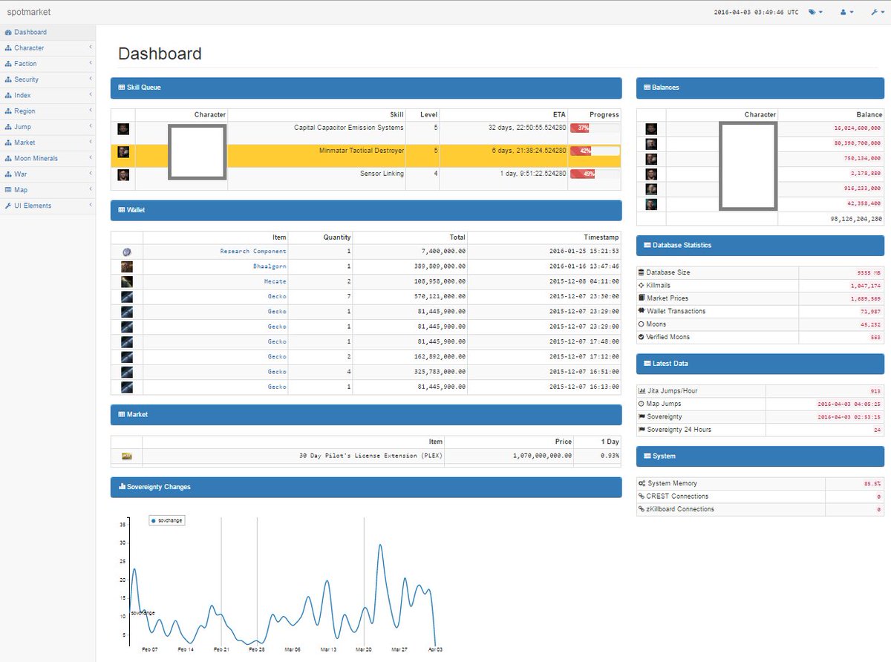Click the Market sidebar icon
This screenshot has width=891, height=662.
[8, 142]
